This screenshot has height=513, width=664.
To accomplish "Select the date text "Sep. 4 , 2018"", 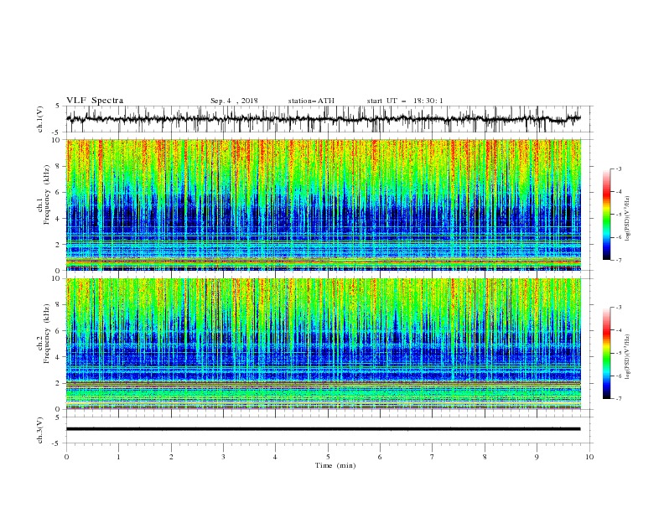I will pyautogui.click(x=234, y=101).
